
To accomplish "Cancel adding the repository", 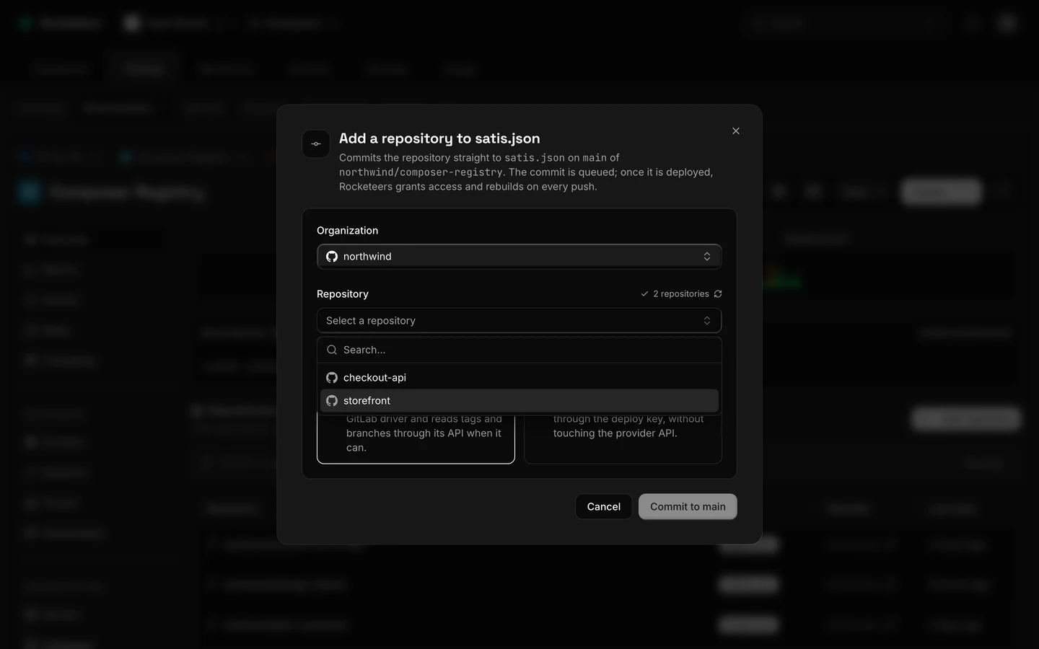I will tap(603, 506).
